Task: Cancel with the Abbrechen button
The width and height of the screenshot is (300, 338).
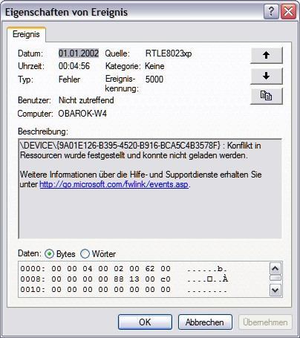Action: coord(205,322)
